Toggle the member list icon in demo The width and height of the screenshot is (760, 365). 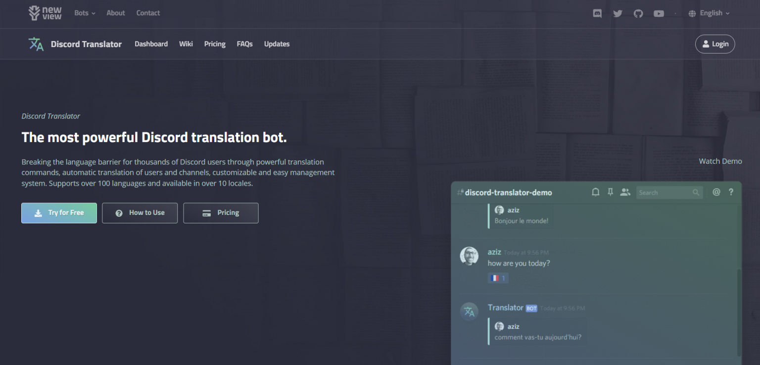(x=625, y=192)
